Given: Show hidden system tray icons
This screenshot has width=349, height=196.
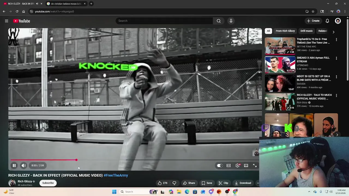Looking at the screenshot, I should click(309, 192).
